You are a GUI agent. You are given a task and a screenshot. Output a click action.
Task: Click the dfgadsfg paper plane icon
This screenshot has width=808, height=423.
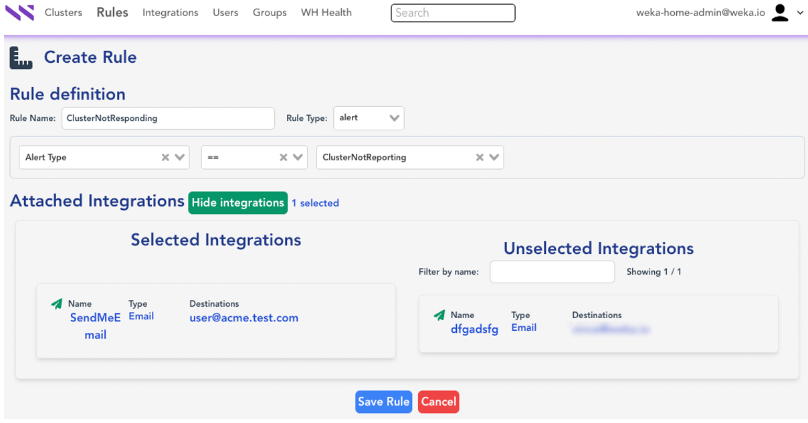tap(439, 315)
